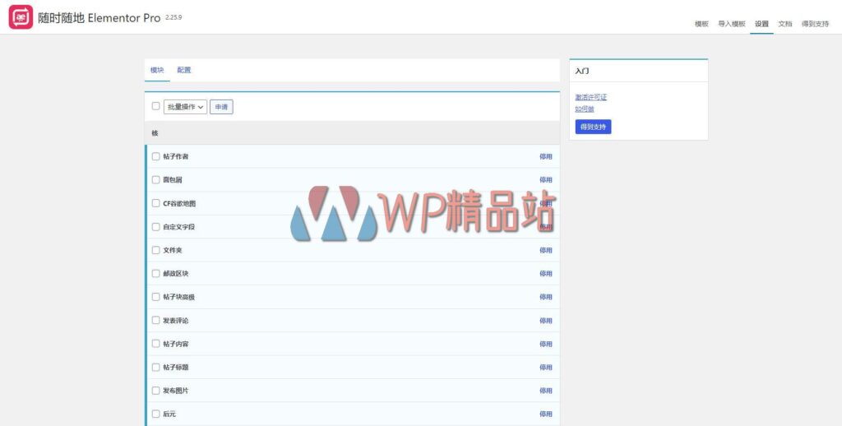Image resolution: width=842 pixels, height=426 pixels.
Task: Check the 帖子块高级 module checkbox
Action: 155,297
